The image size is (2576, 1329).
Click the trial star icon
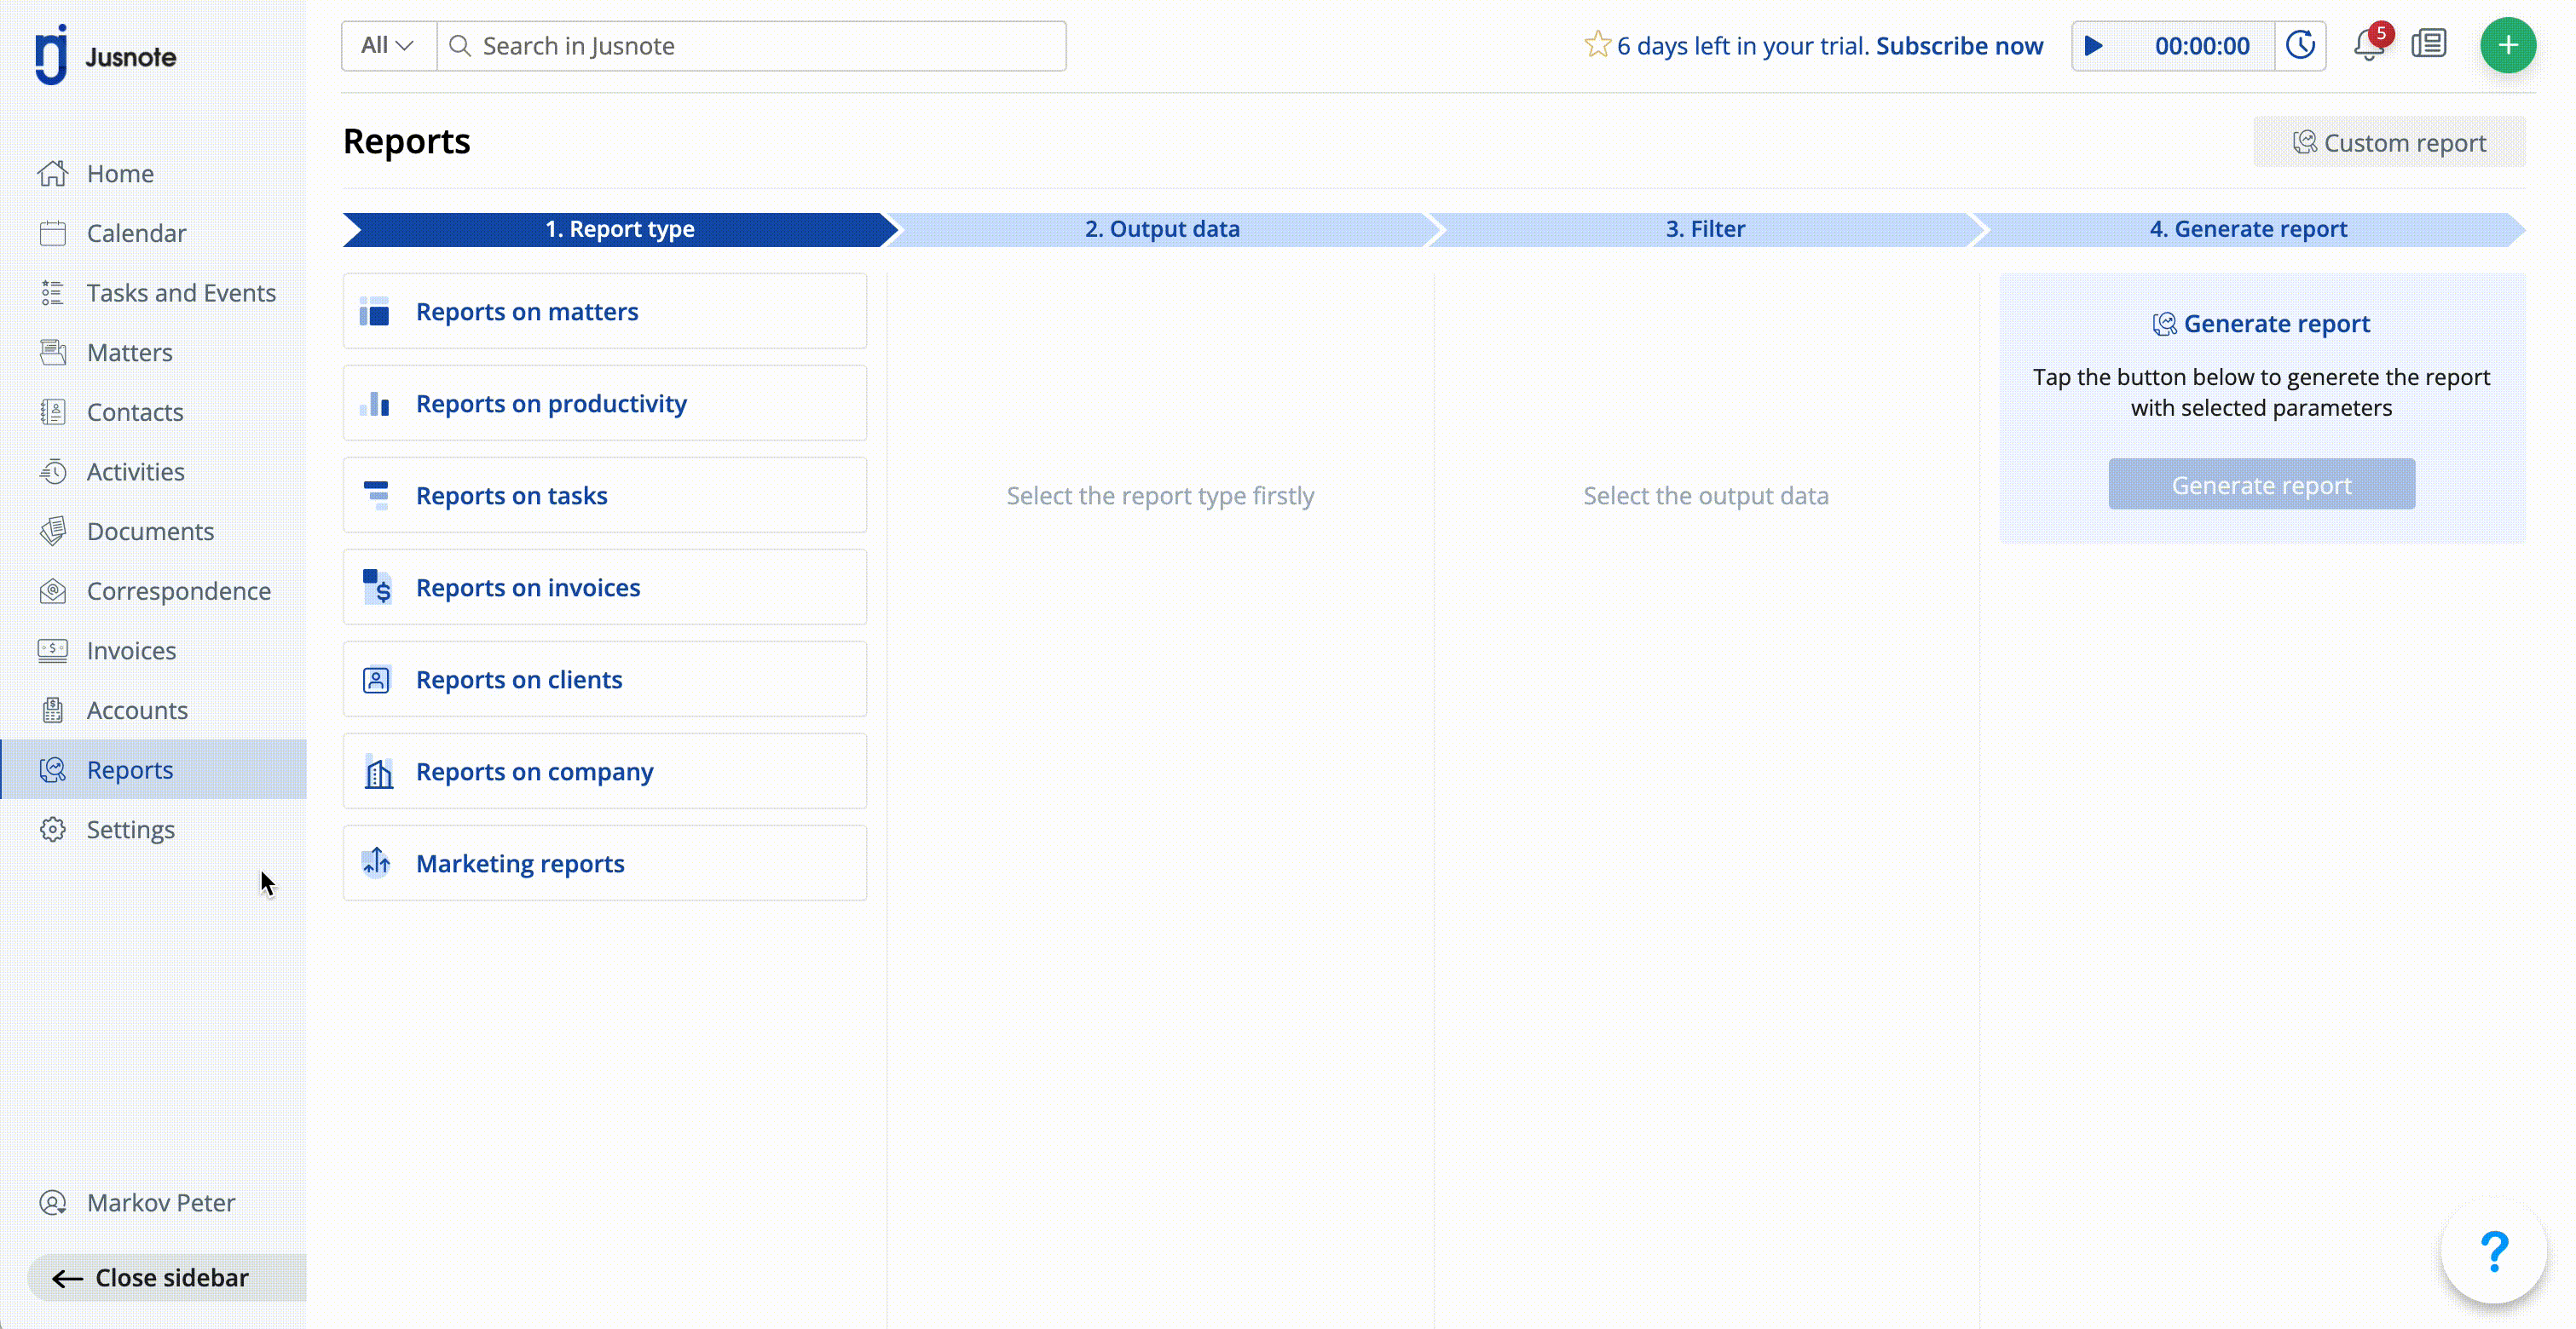coord(1597,45)
